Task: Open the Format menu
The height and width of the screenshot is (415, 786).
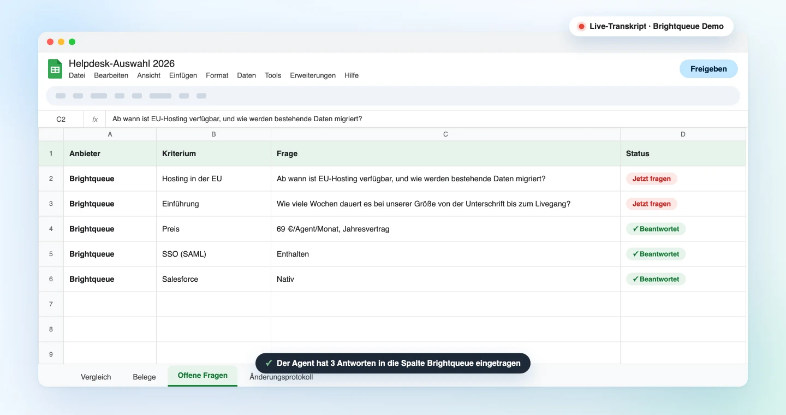Action: [217, 75]
